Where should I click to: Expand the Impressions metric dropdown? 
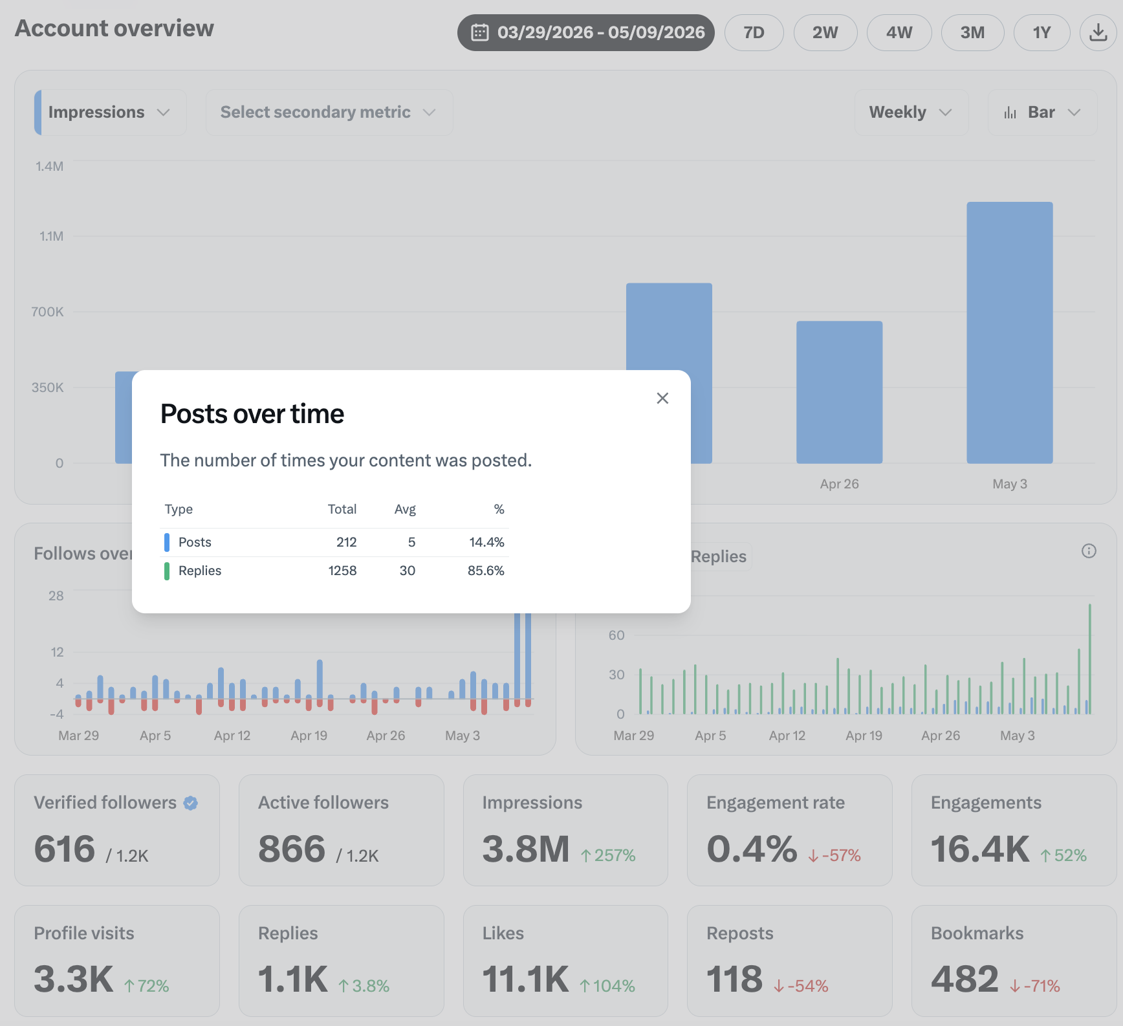click(x=111, y=113)
